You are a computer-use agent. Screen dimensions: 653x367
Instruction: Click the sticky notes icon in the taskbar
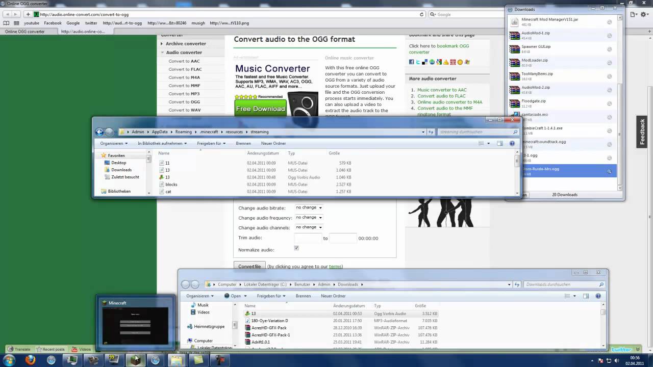click(x=197, y=360)
